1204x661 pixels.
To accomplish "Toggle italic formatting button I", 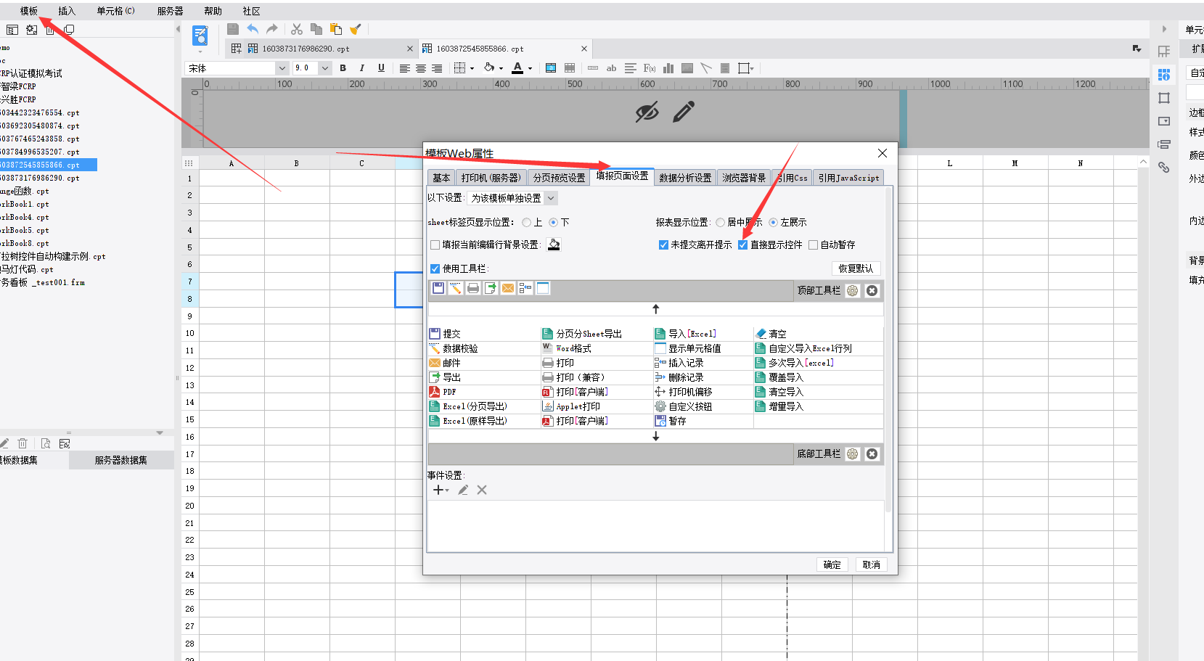I will click(361, 68).
